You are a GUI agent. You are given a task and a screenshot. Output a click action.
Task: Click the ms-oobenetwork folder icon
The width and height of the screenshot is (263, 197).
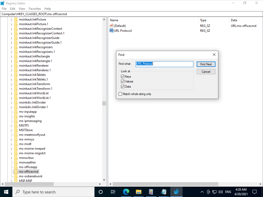coord(16,176)
